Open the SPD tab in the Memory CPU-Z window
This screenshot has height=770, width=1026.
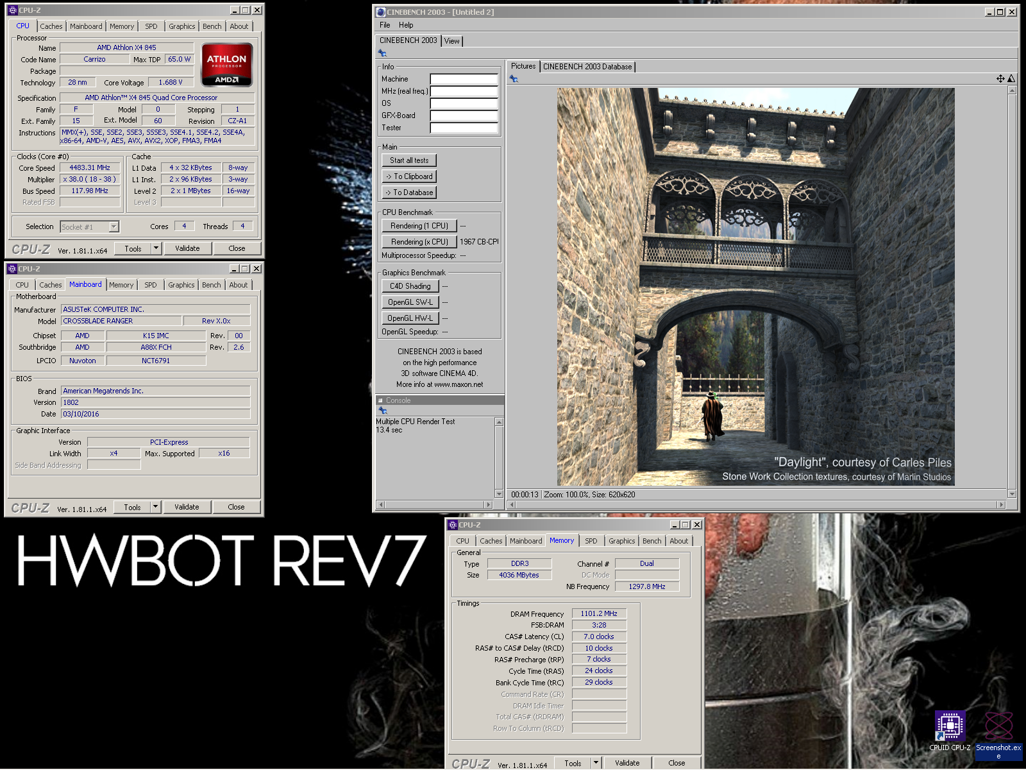591,541
